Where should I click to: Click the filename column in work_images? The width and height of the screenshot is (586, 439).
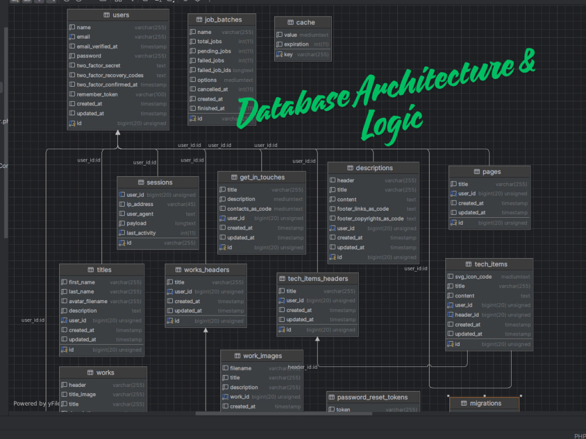pos(261,368)
